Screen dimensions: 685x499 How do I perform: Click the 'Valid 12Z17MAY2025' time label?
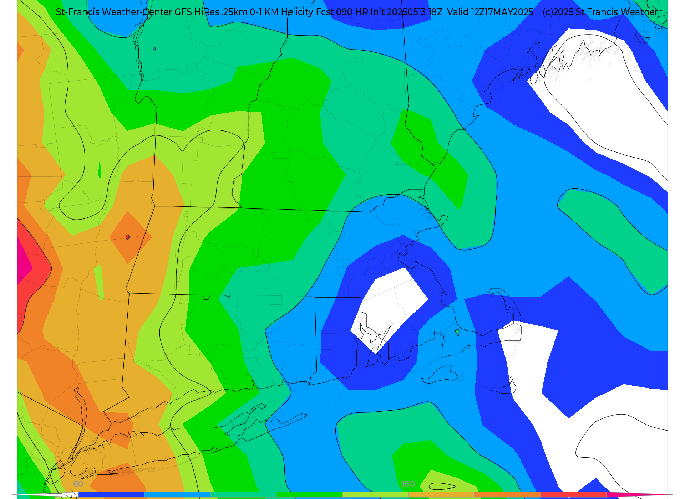(x=490, y=12)
